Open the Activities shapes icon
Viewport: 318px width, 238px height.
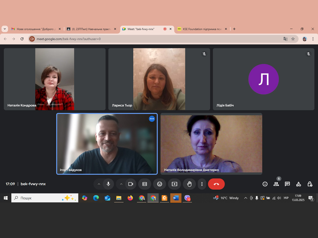(299, 184)
